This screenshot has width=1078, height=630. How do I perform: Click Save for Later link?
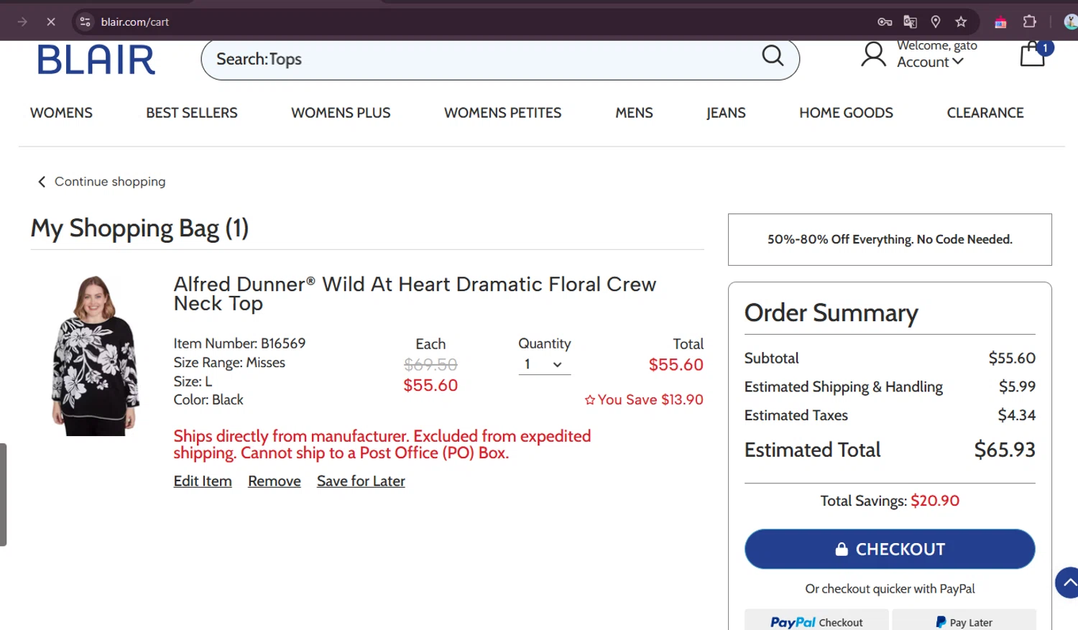click(361, 481)
